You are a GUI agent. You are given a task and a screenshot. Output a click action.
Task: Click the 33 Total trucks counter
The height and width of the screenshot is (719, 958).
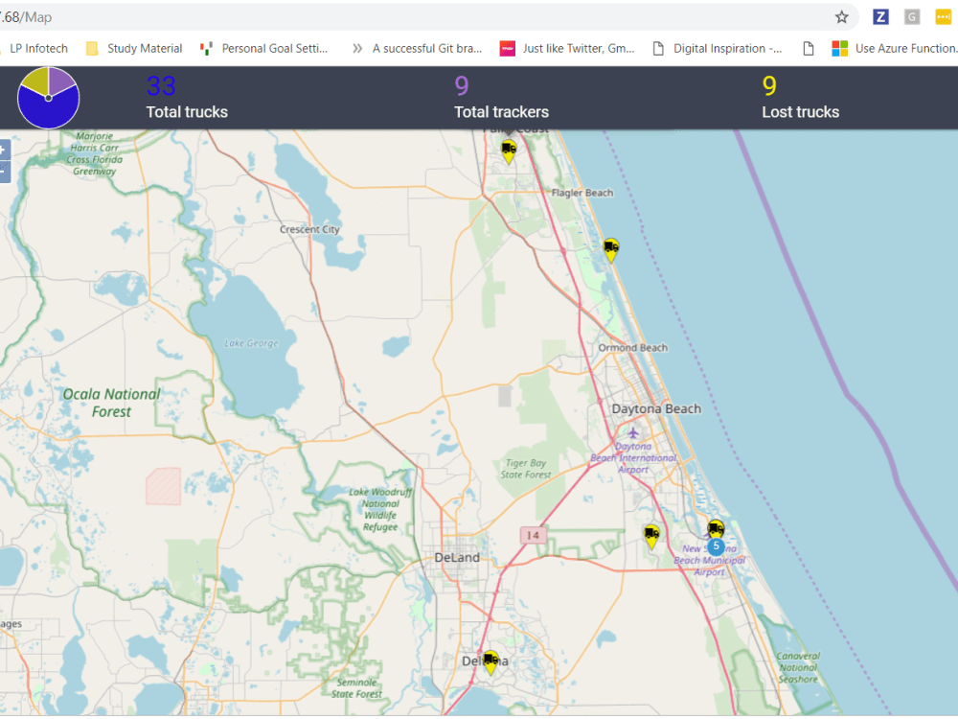point(187,97)
